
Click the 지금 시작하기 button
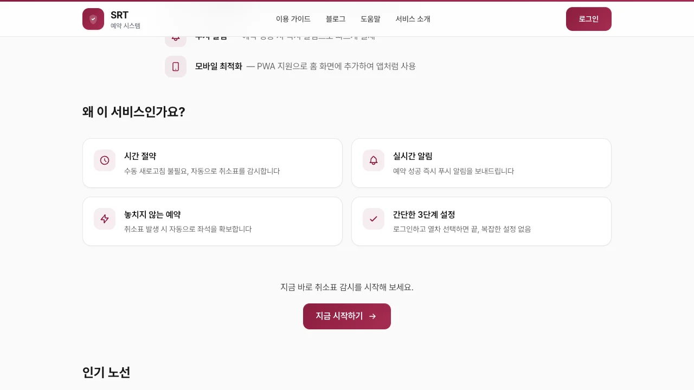(347, 316)
